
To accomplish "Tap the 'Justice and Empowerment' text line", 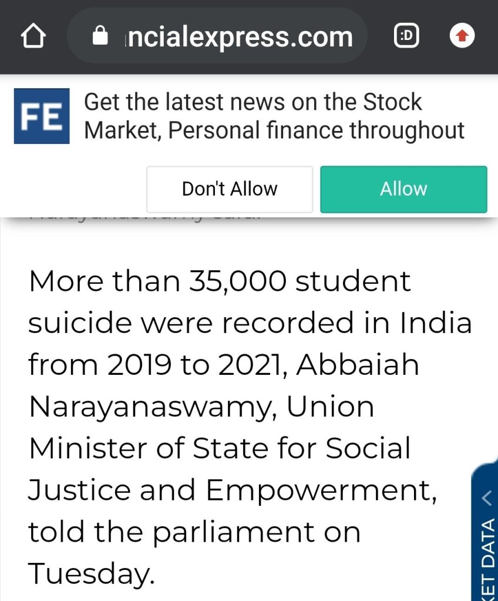I will (232, 490).
